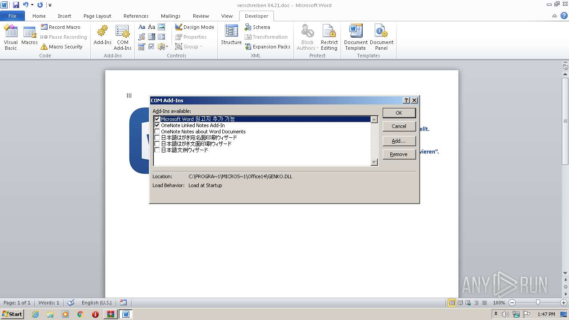Viewport: 569px width, 320px height.
Task: Show hidden system tray icons
Action: (496, 314)
